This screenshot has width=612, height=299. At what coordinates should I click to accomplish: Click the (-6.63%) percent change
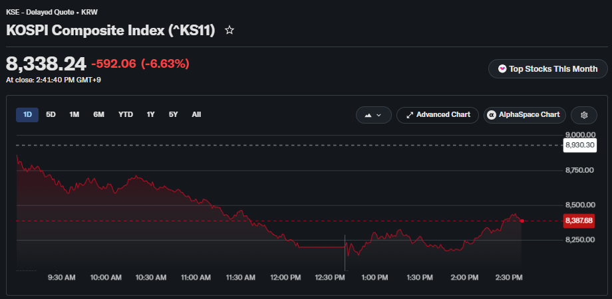point(165,64)
